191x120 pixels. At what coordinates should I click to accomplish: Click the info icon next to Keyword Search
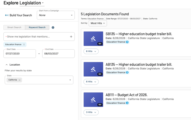[53, 27]
